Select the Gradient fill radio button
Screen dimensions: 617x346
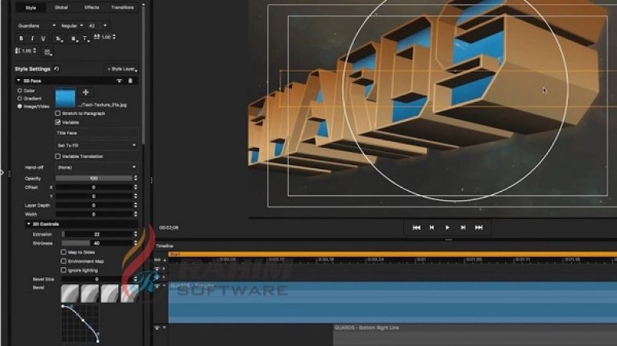pos(20,98)
